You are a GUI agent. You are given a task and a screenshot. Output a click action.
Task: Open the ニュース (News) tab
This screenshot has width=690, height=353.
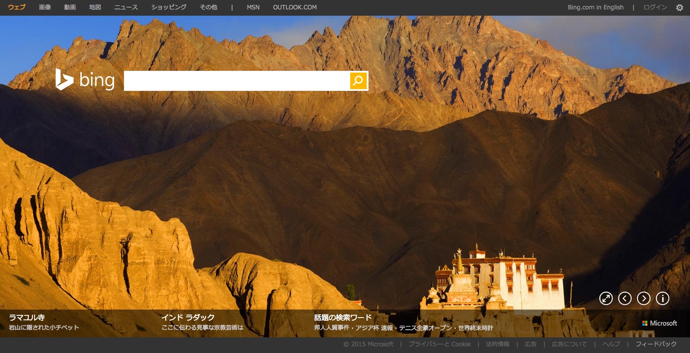tap(126, 7)
